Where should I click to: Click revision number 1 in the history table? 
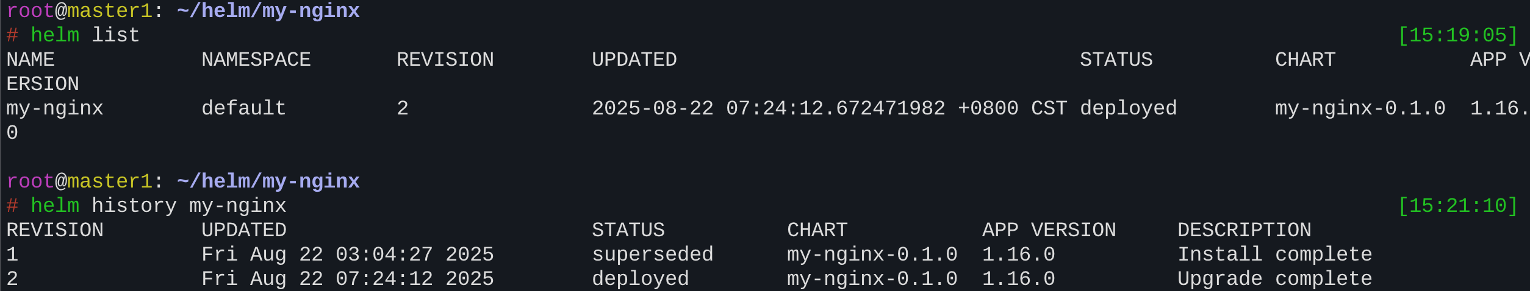pos(12,254)
